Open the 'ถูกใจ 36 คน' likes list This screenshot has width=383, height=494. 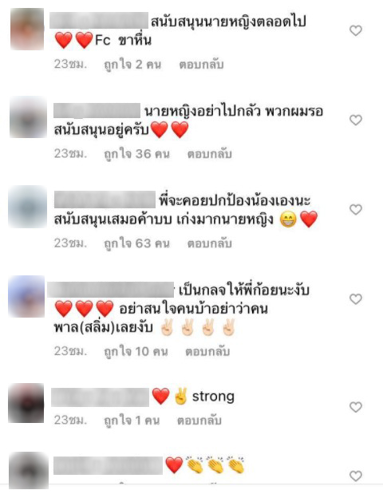(x=136, y=154)
